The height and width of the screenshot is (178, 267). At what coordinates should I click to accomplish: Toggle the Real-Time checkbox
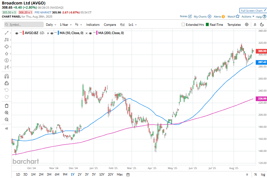click(x=207, y=24)
